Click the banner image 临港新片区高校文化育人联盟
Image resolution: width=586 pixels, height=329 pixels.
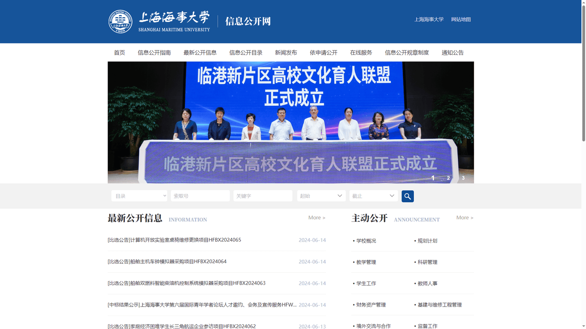tap(291, 122)
